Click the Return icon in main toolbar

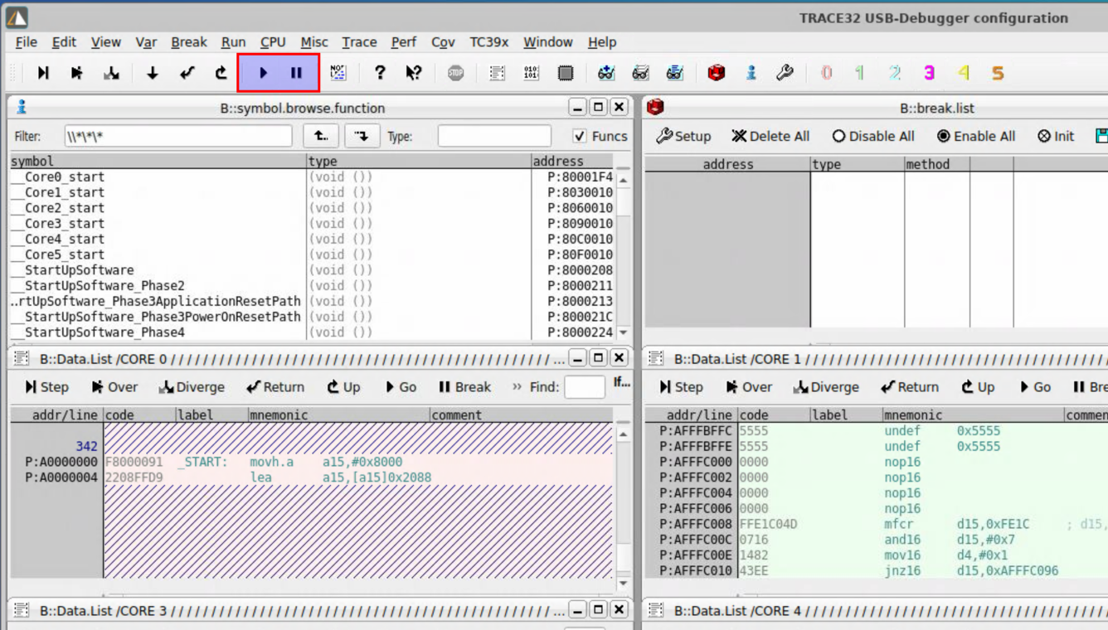coord(187,73)
